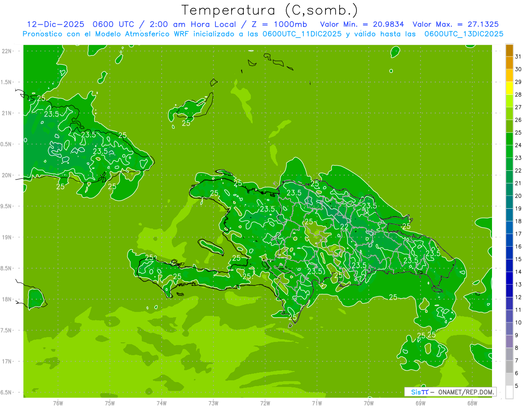Click the "0600UTC_13DIC2025" validity time

click(464, 34)
